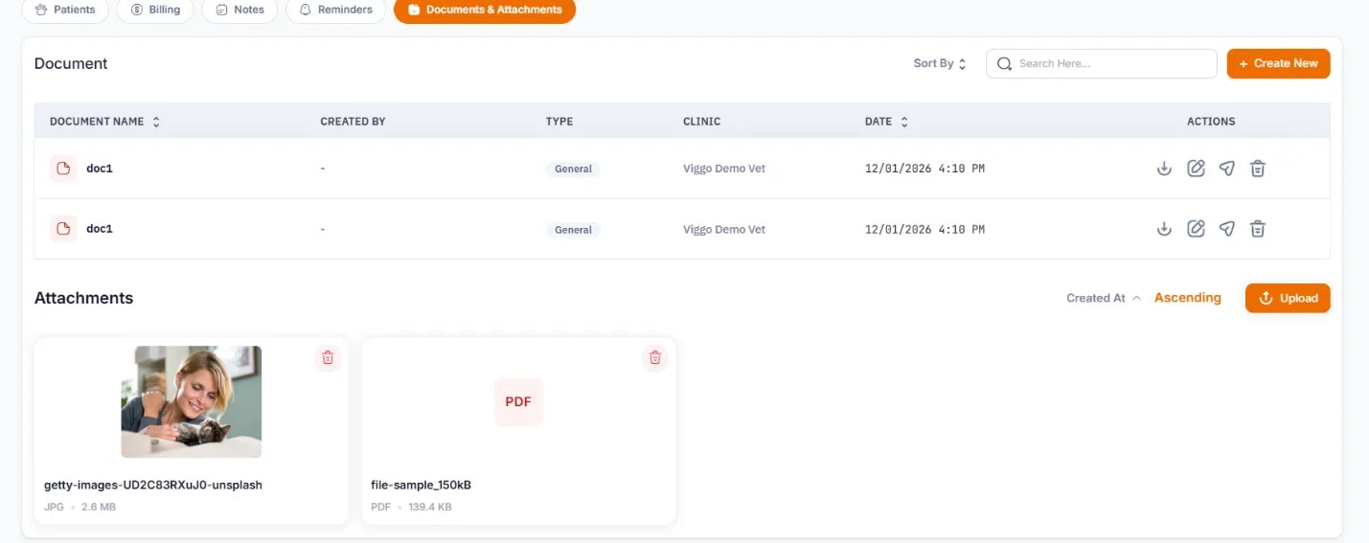The image size is (1369, 543).
Task: Open the Reminders tab
Action: pos(335,10)
